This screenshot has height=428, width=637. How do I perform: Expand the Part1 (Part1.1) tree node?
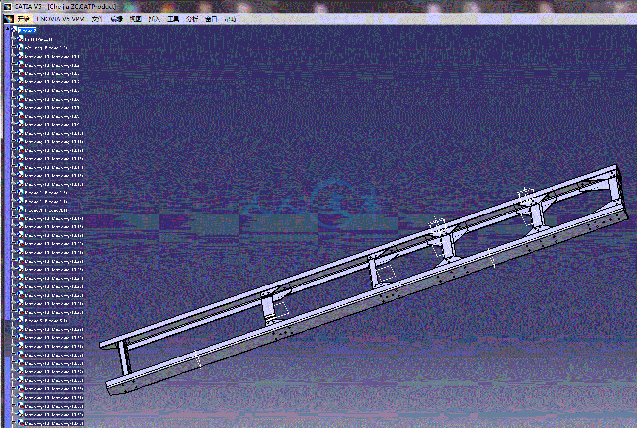[x=14, y=39]
